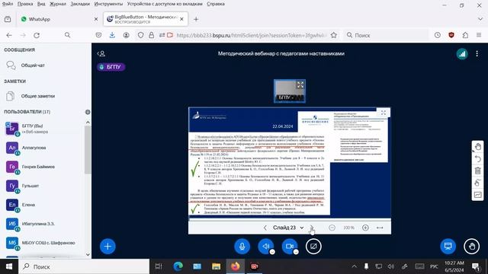
Task: Click the blue plus actions button
Action: [108, 247]
